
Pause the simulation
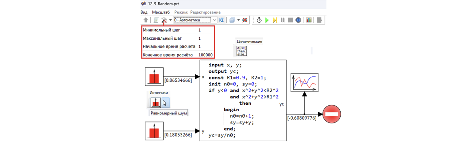[x=282, y=20]
